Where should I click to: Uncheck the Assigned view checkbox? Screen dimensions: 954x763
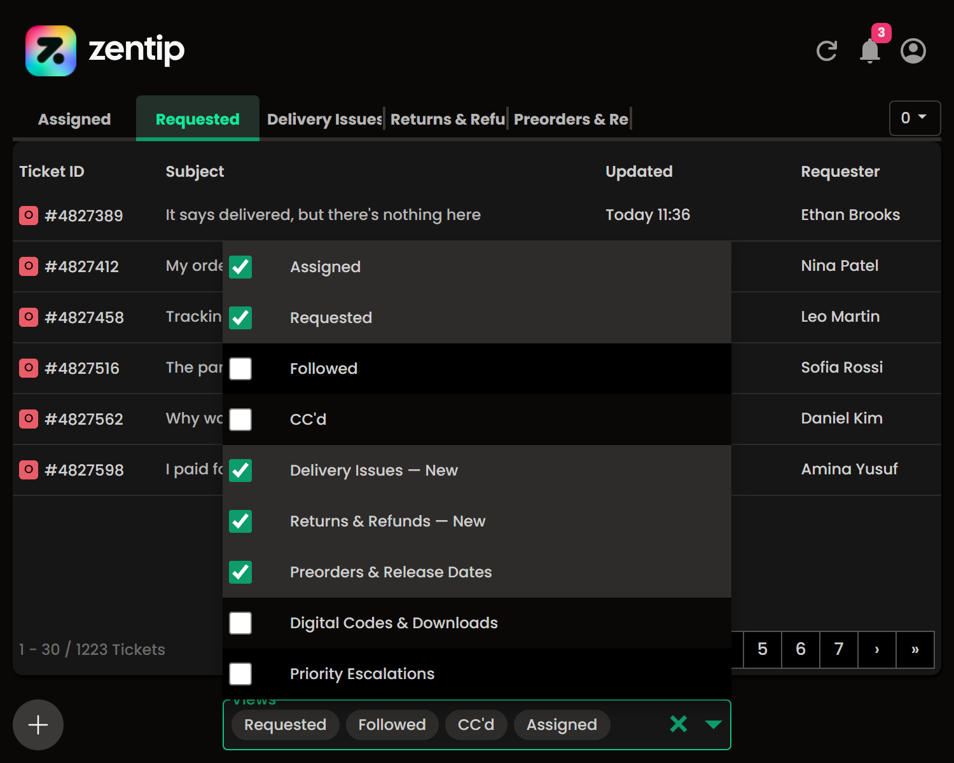tap(240, 267)
